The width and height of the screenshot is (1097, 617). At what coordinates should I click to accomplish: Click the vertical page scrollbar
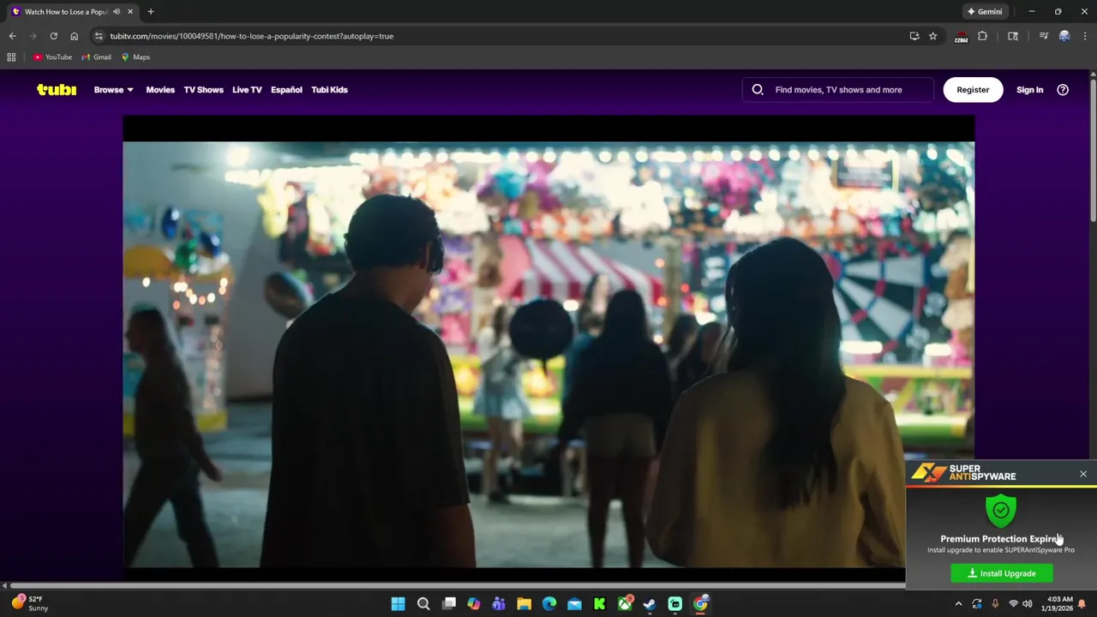tap(1093, 150)
